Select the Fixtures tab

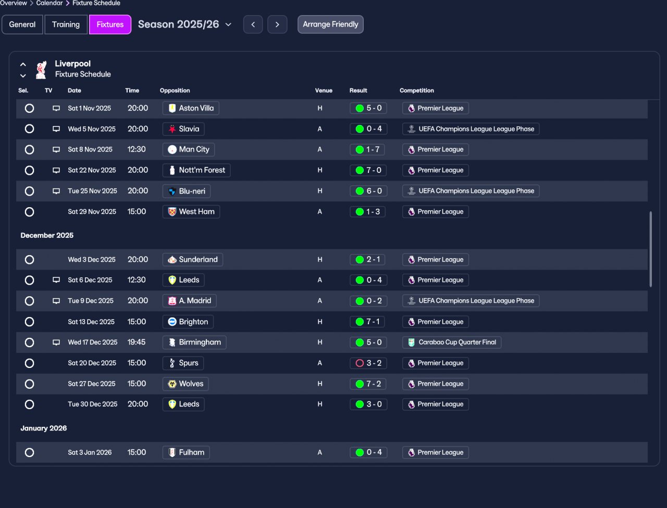tap(110, 24)
